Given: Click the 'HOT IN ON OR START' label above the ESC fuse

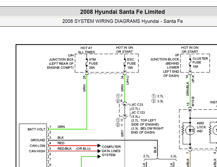Looking at the screenshot, I should (x=124, y=50).
